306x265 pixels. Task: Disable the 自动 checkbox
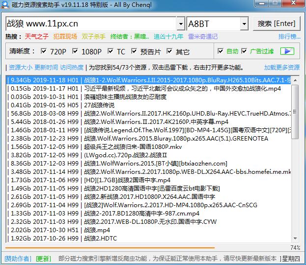pyautogui.click(x=221, y=51)
